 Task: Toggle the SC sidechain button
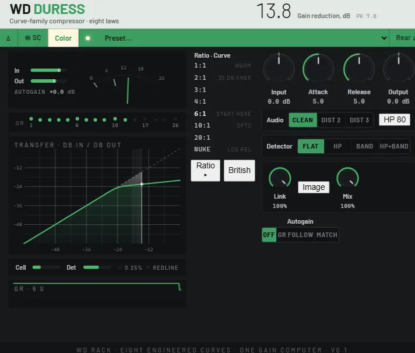[33, 38]
